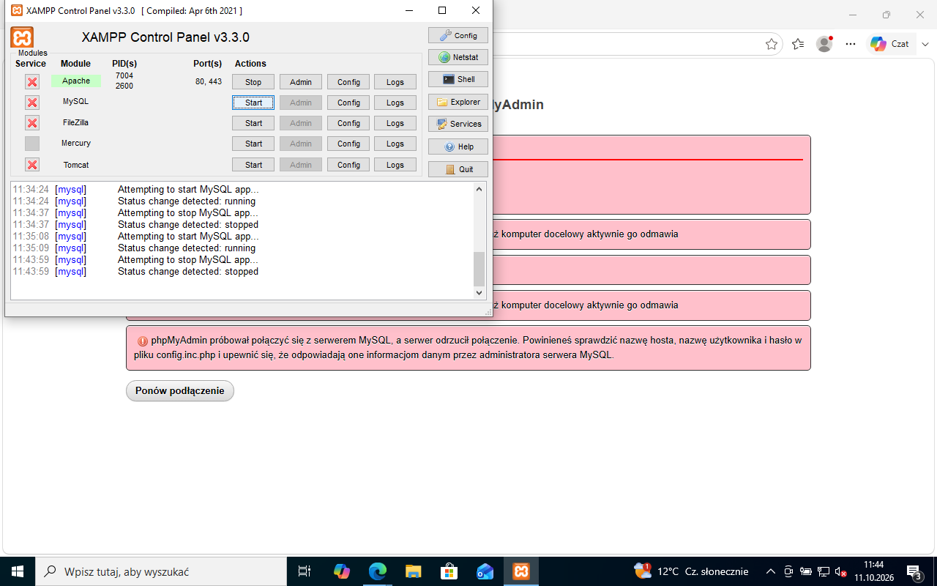Screen dimensions: 937x586
Task: Open Outlook from the taskbar
Action: point(485,571)
